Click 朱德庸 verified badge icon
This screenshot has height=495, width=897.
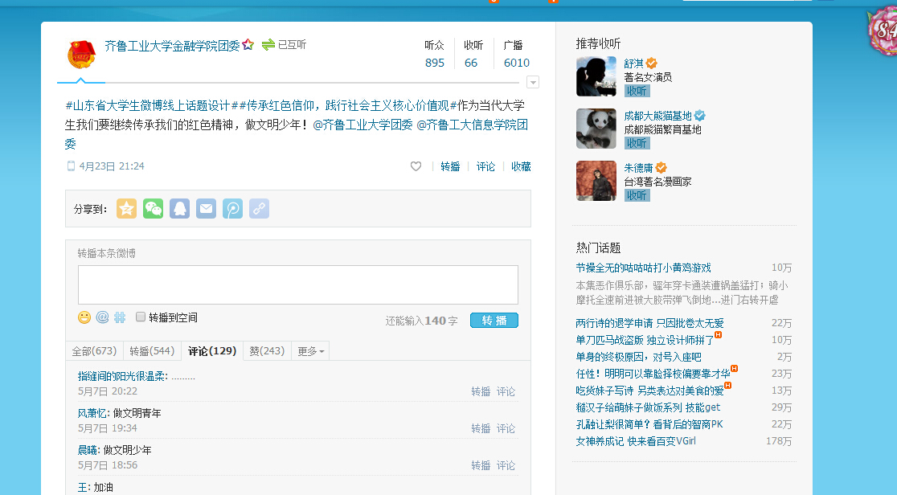click(661, 168)
